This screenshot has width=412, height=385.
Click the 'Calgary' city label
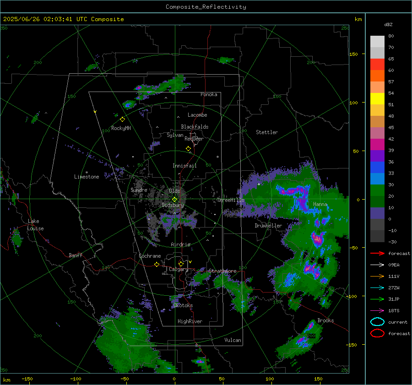tap(179, 269)
